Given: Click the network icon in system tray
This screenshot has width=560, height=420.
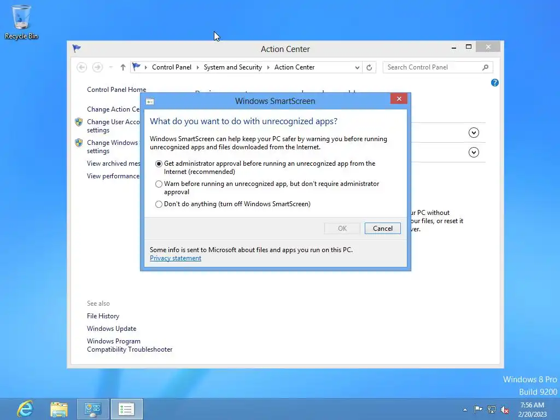Looking at the screenshot, I should [492, 409].
